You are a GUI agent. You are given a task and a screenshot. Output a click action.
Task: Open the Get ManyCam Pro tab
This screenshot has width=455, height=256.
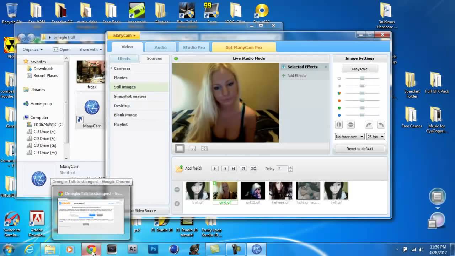[243, 47]
